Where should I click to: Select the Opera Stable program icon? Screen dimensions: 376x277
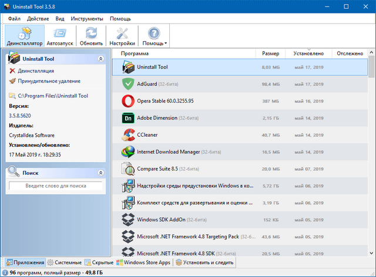click(x=128, y=101)
